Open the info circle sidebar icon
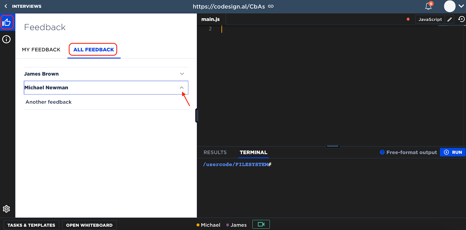466x230 pixels. [6, 39]
